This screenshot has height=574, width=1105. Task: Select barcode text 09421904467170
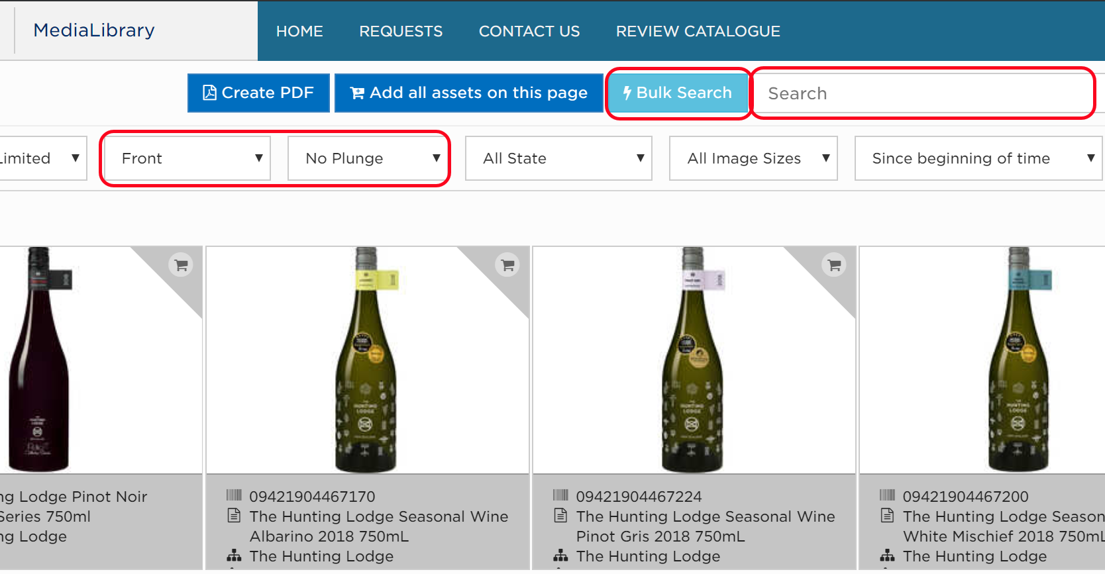pos(312,497)
